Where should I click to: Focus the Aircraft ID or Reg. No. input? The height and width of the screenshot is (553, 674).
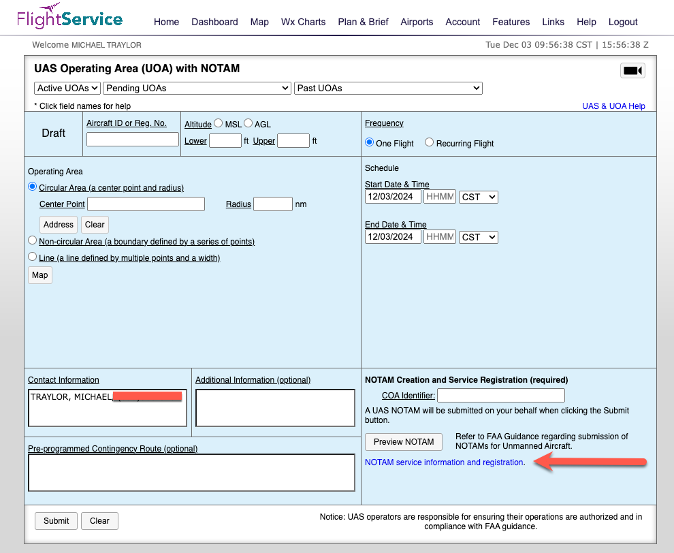[132, 140]
